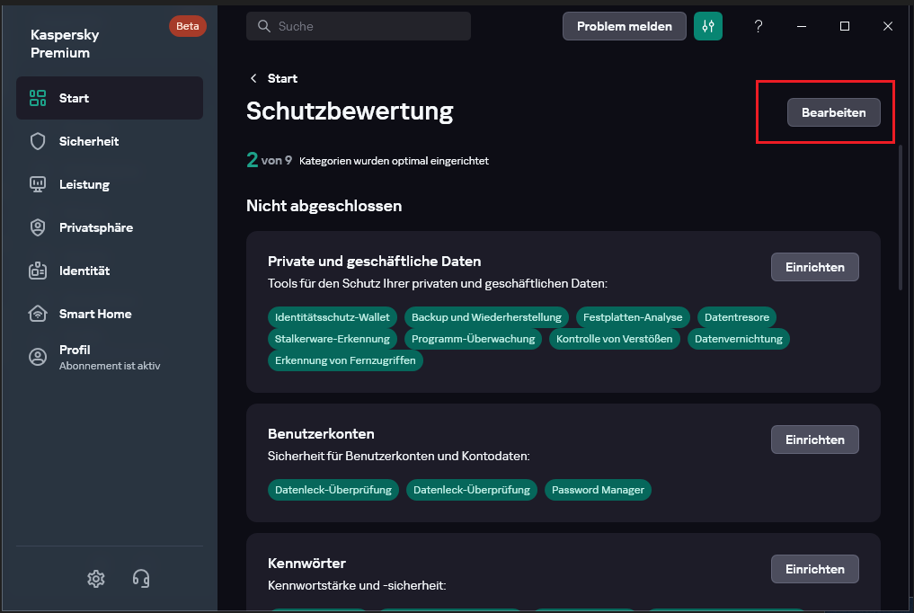Click the Start breadcrumb label

(282, 78)
